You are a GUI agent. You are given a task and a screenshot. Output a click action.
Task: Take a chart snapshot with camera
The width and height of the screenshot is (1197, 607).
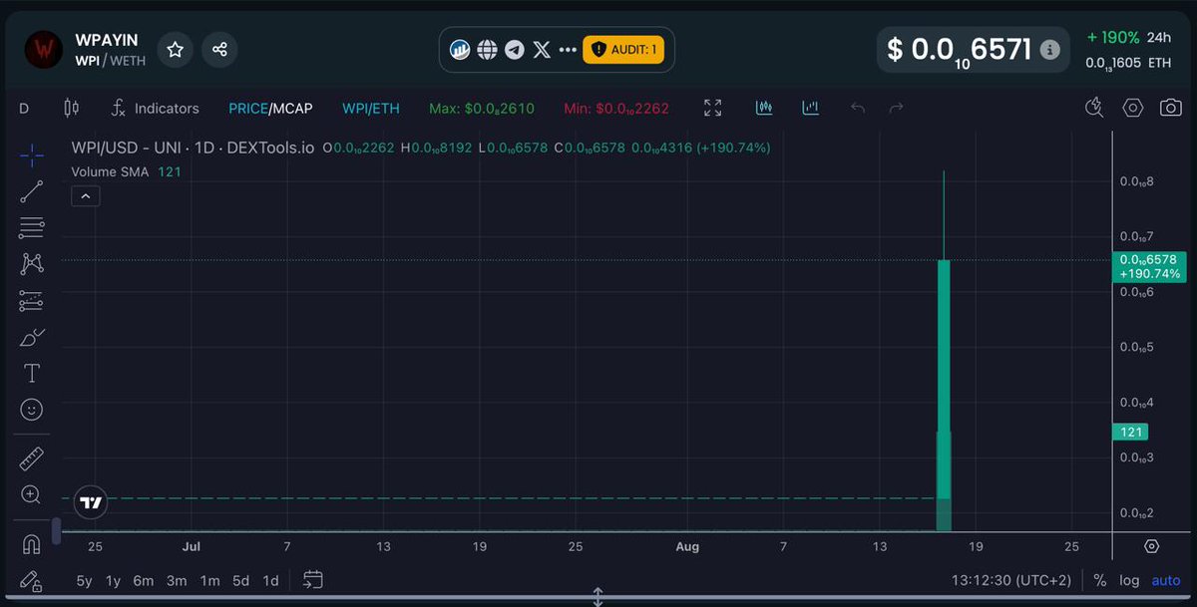1171,108
